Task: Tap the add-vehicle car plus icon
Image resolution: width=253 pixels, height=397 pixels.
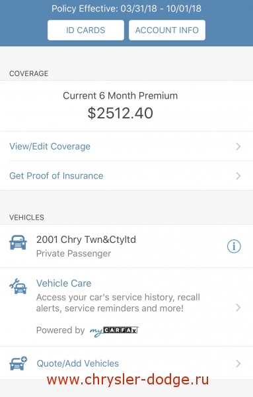Action: (18, 363)
